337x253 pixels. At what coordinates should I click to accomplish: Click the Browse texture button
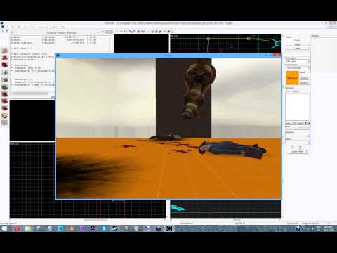click(305, 77)
